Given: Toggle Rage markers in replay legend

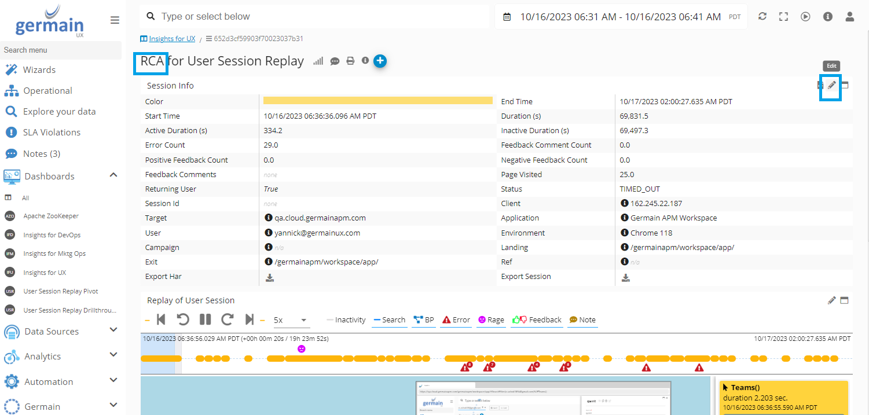Looking at the screenshot, I should click(490, 320).
